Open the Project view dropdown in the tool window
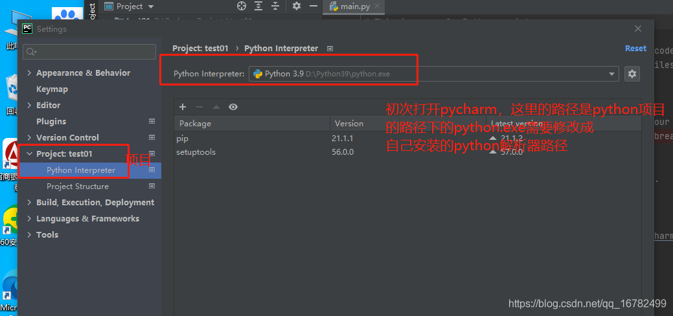Viewport: 673px width, 316px height. [150, 6]
